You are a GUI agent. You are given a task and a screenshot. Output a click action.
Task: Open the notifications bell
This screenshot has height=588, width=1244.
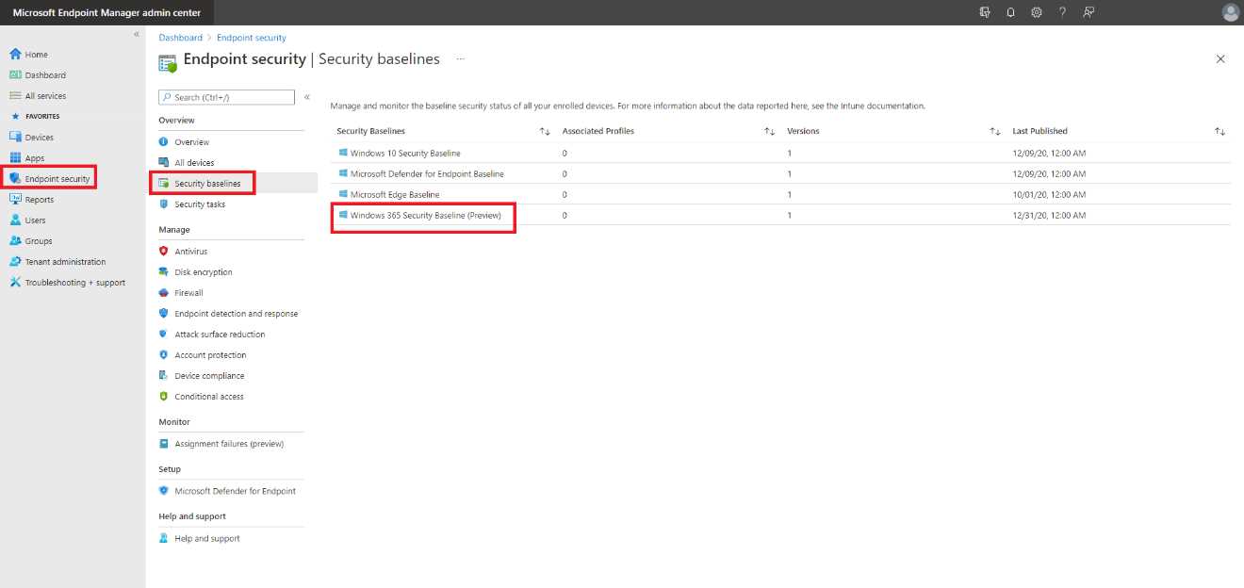pyautogui.click(x=1009, y=12)
